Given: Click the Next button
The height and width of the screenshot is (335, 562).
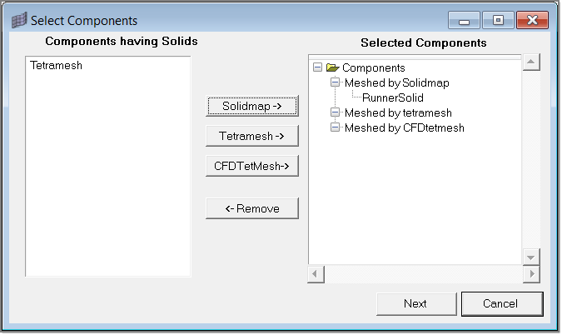Looking at the screenshot, I should 415,304.
